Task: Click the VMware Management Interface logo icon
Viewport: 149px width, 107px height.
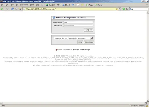Action: [x=54, y=18]
